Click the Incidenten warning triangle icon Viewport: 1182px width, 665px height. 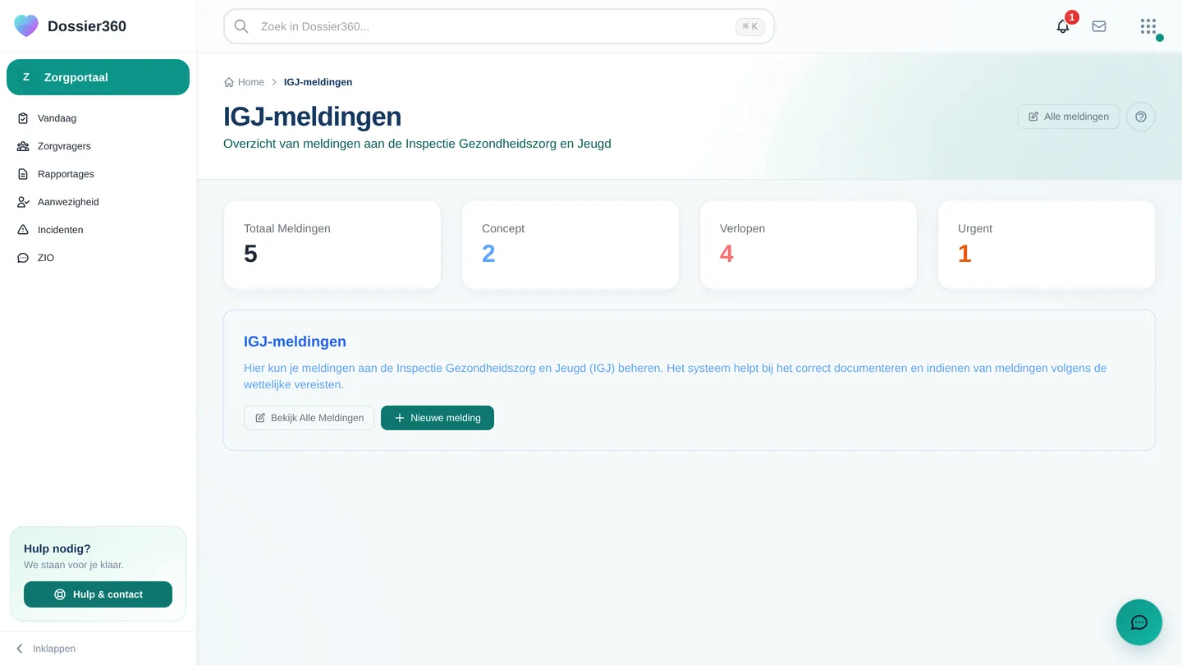click(23, 230)
